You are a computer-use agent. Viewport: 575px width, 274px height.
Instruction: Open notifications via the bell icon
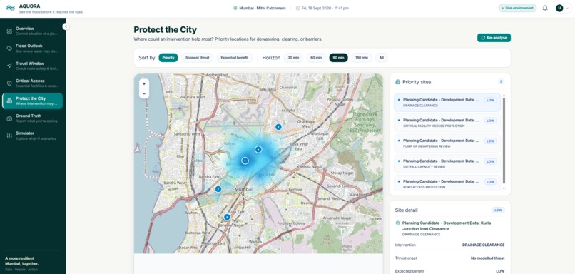545,8
